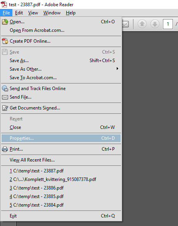Open the View menu
This screenshot has height=226, width=178.
coord(33,13)
